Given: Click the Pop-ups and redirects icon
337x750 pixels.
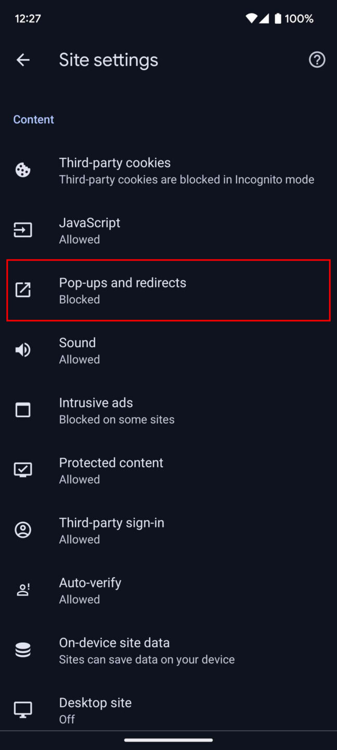Looking at the screenshot, I should 23,290.
